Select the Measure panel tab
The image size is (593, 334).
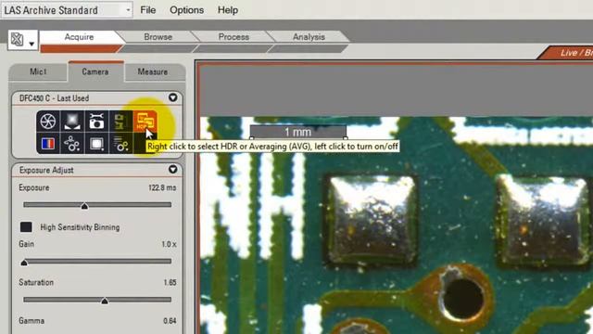point(153,71)
